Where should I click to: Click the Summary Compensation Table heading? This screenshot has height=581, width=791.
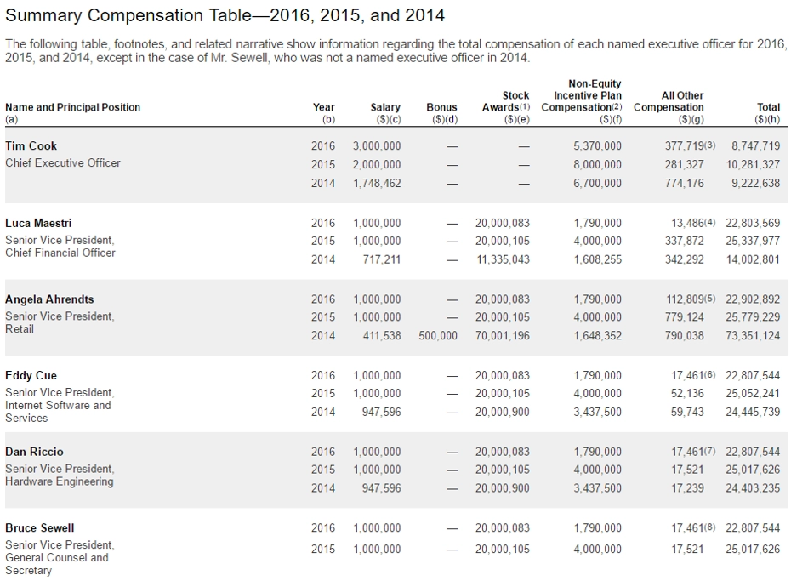point(225,15)
